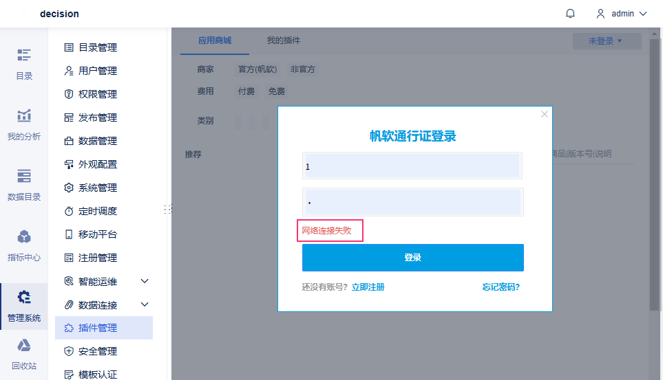Screen dimensions: 663x380
Task: Go to 数据目录 sidebar icon
Action: click(x=24, y=176)
